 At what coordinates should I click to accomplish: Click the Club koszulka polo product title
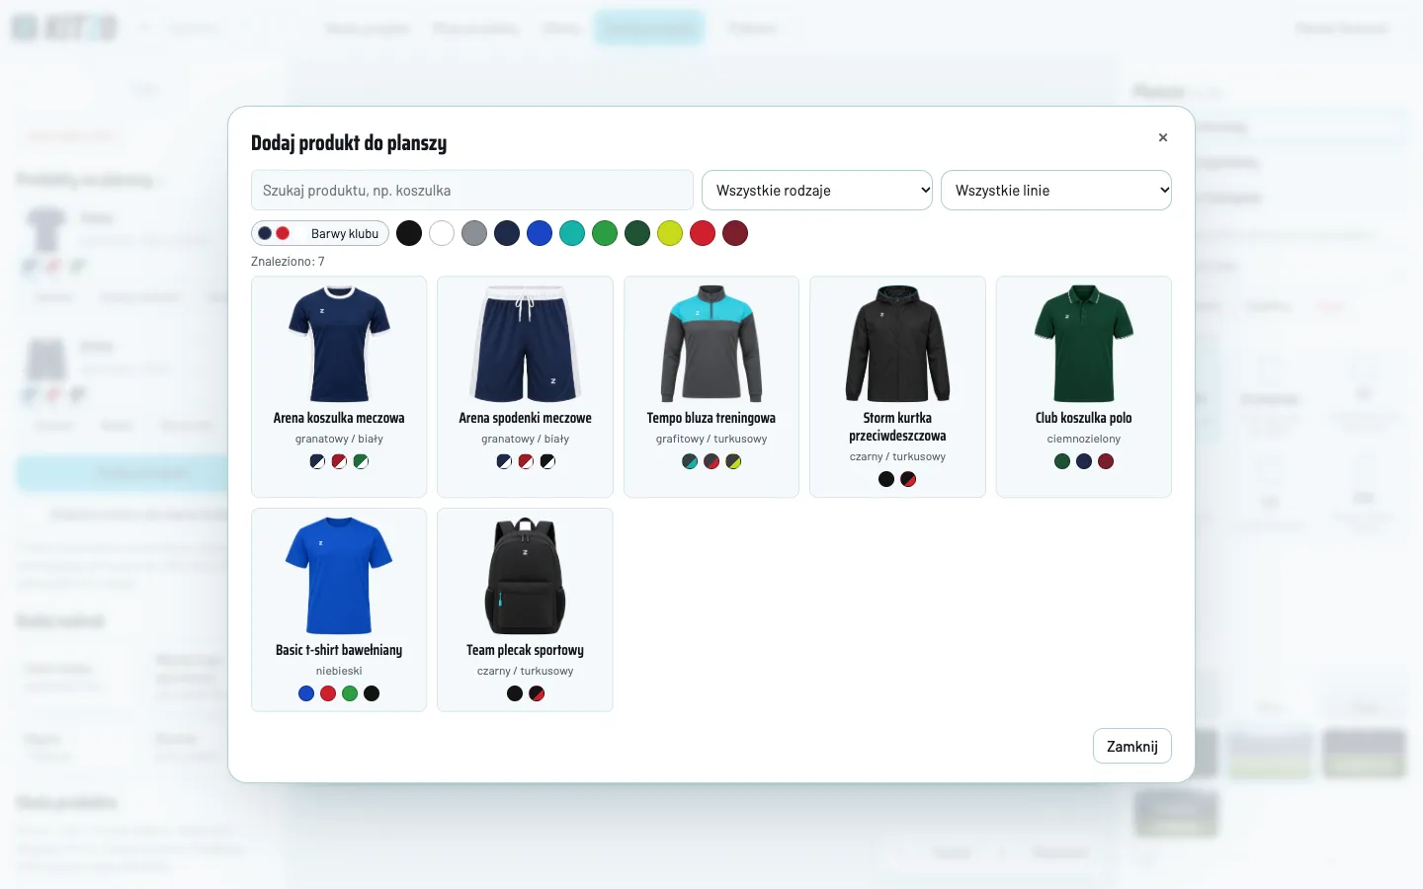pyautogui.click(x=1084, y=418)
